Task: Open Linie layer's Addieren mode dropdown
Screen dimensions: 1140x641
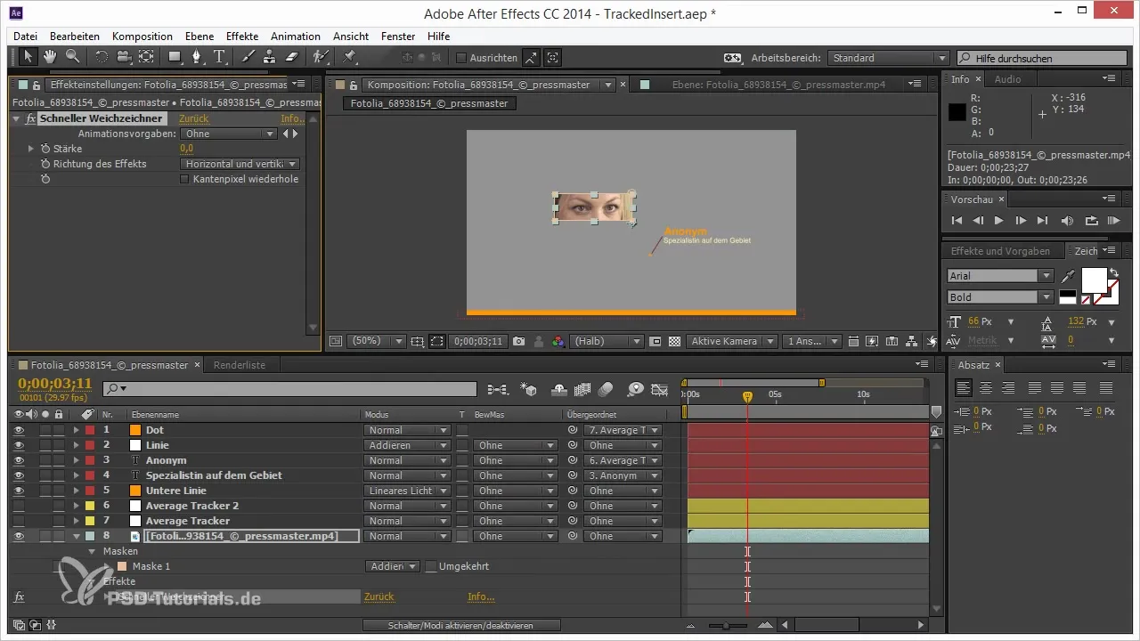Action: click(x=409, y=445)
